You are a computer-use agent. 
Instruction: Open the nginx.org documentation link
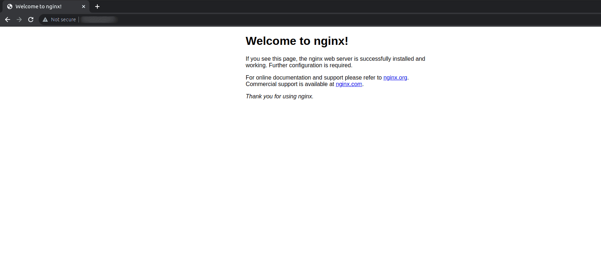pyautogui.click(x=395, y=77)
